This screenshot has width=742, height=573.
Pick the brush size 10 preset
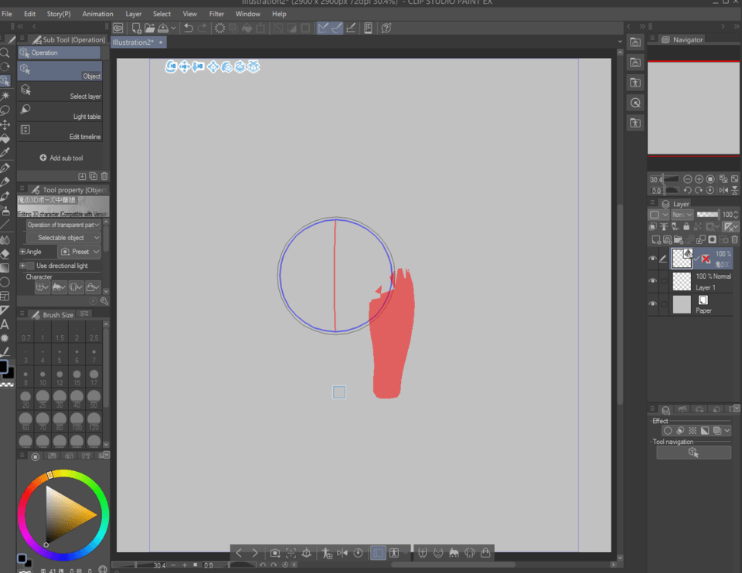tap(43, 378)
